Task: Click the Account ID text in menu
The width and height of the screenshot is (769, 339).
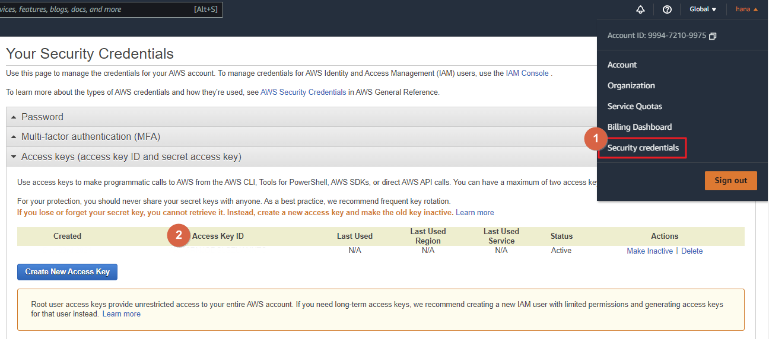Action: coord(657,36)
